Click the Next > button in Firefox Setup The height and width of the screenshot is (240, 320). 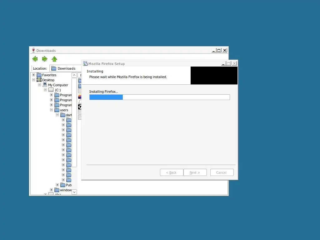click(195, 172)
